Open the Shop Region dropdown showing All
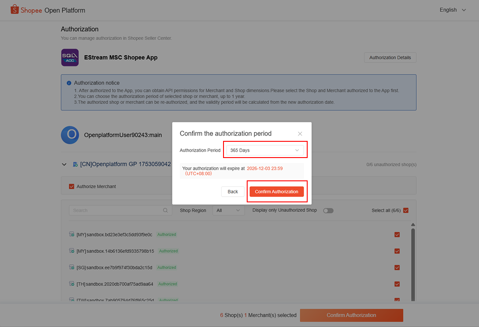 click(228, 210)
